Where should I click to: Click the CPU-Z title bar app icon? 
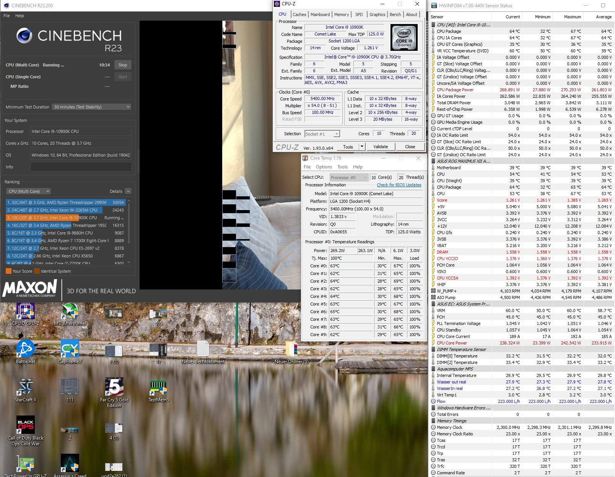point(278,4)
